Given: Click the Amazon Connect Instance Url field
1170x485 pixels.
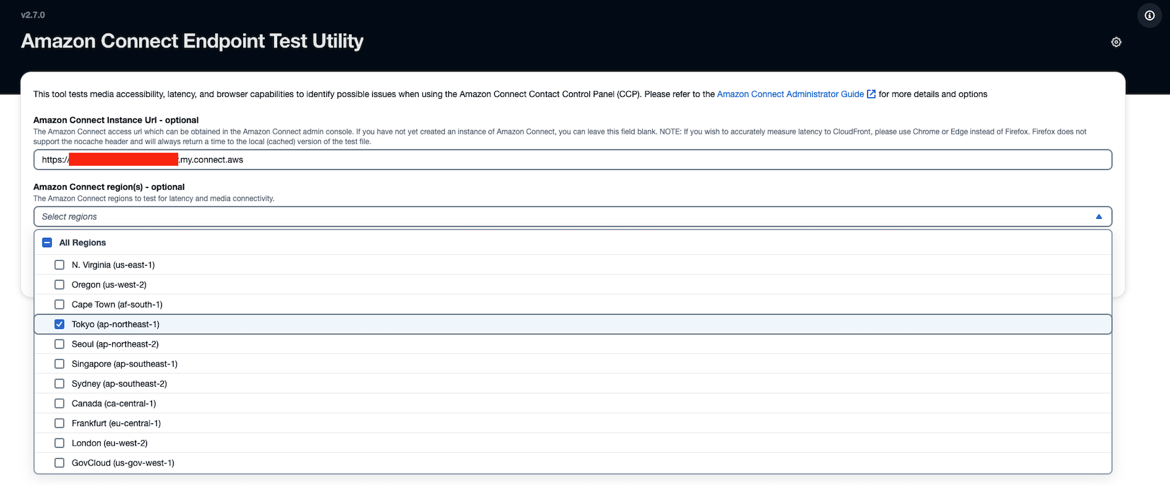Looking at the screenshot, I should click(x=573, y=160).
